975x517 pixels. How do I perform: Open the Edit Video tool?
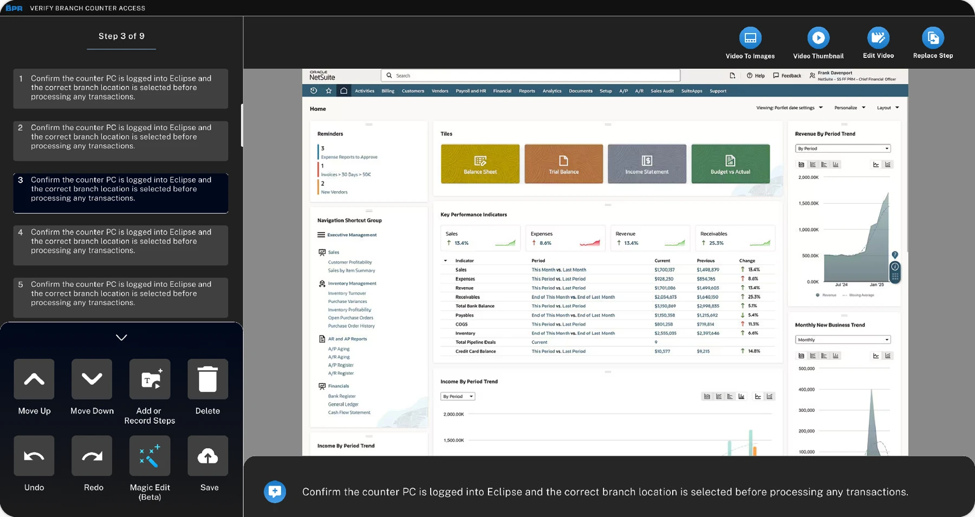pyautogui.click(x=878, y=38)
